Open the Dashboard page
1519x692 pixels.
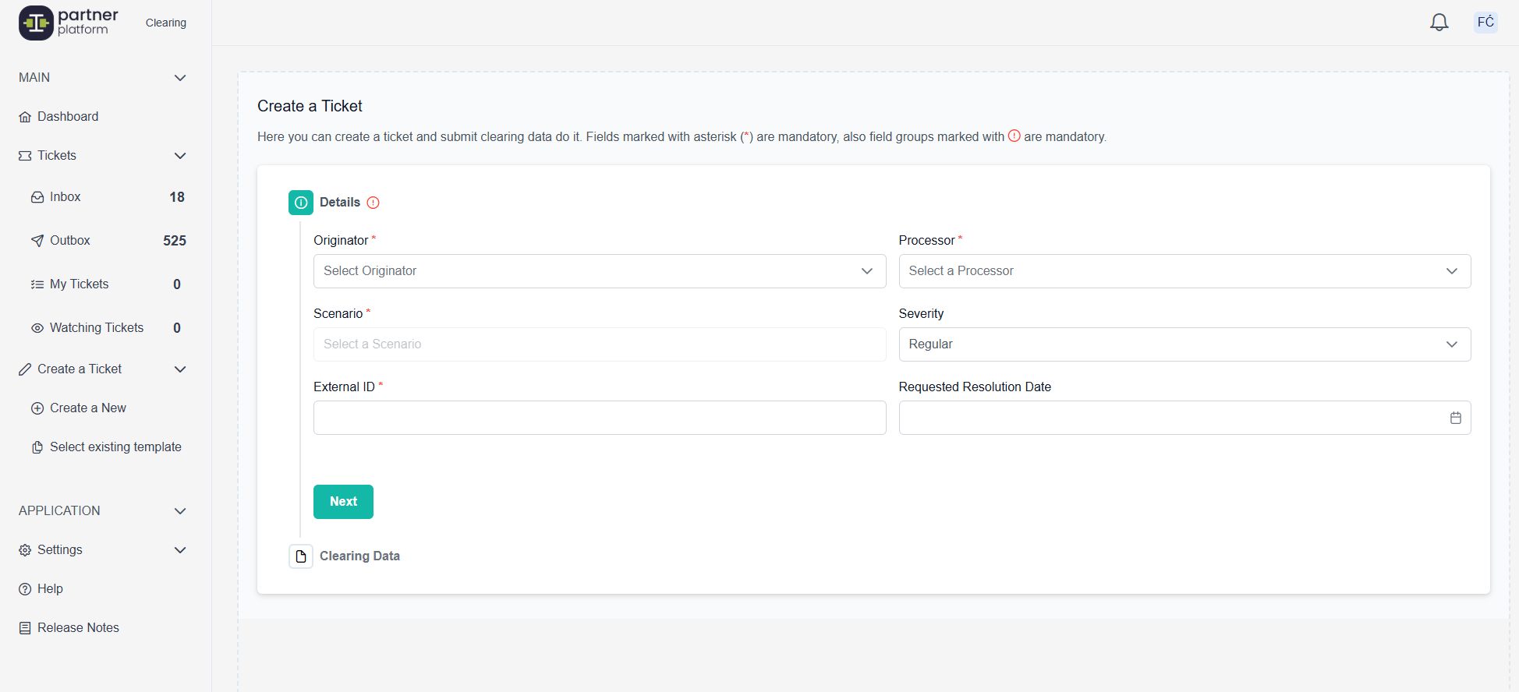pyautogui.click(x=68, y=117)
